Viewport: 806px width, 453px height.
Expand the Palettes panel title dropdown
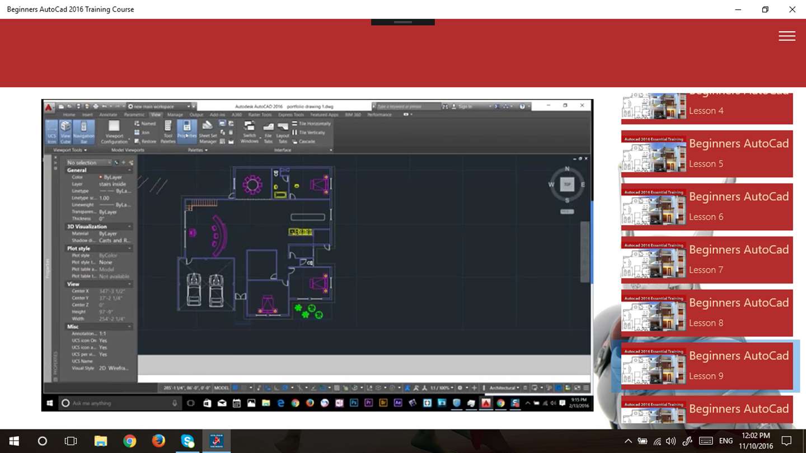pyautogui.click(x=198, y=150)
